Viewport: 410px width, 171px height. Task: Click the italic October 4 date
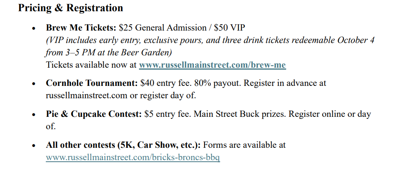356,40
